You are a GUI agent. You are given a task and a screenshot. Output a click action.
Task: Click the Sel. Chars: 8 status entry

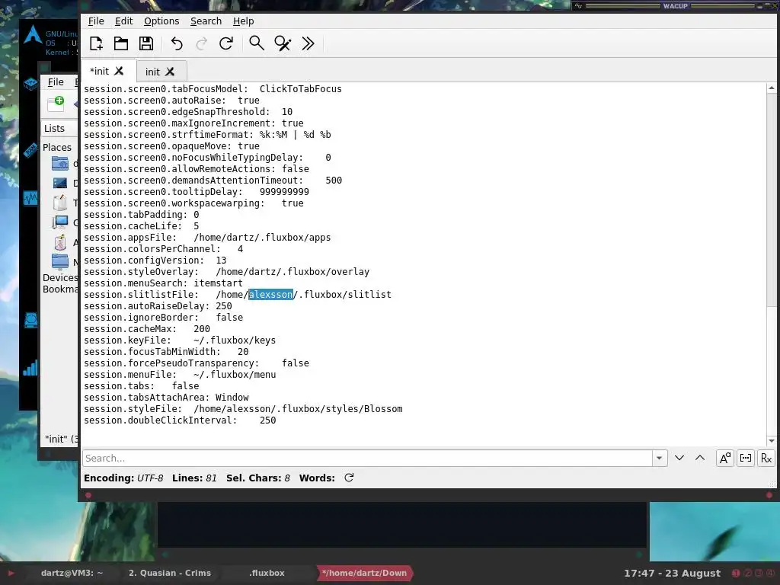(257, 478)
